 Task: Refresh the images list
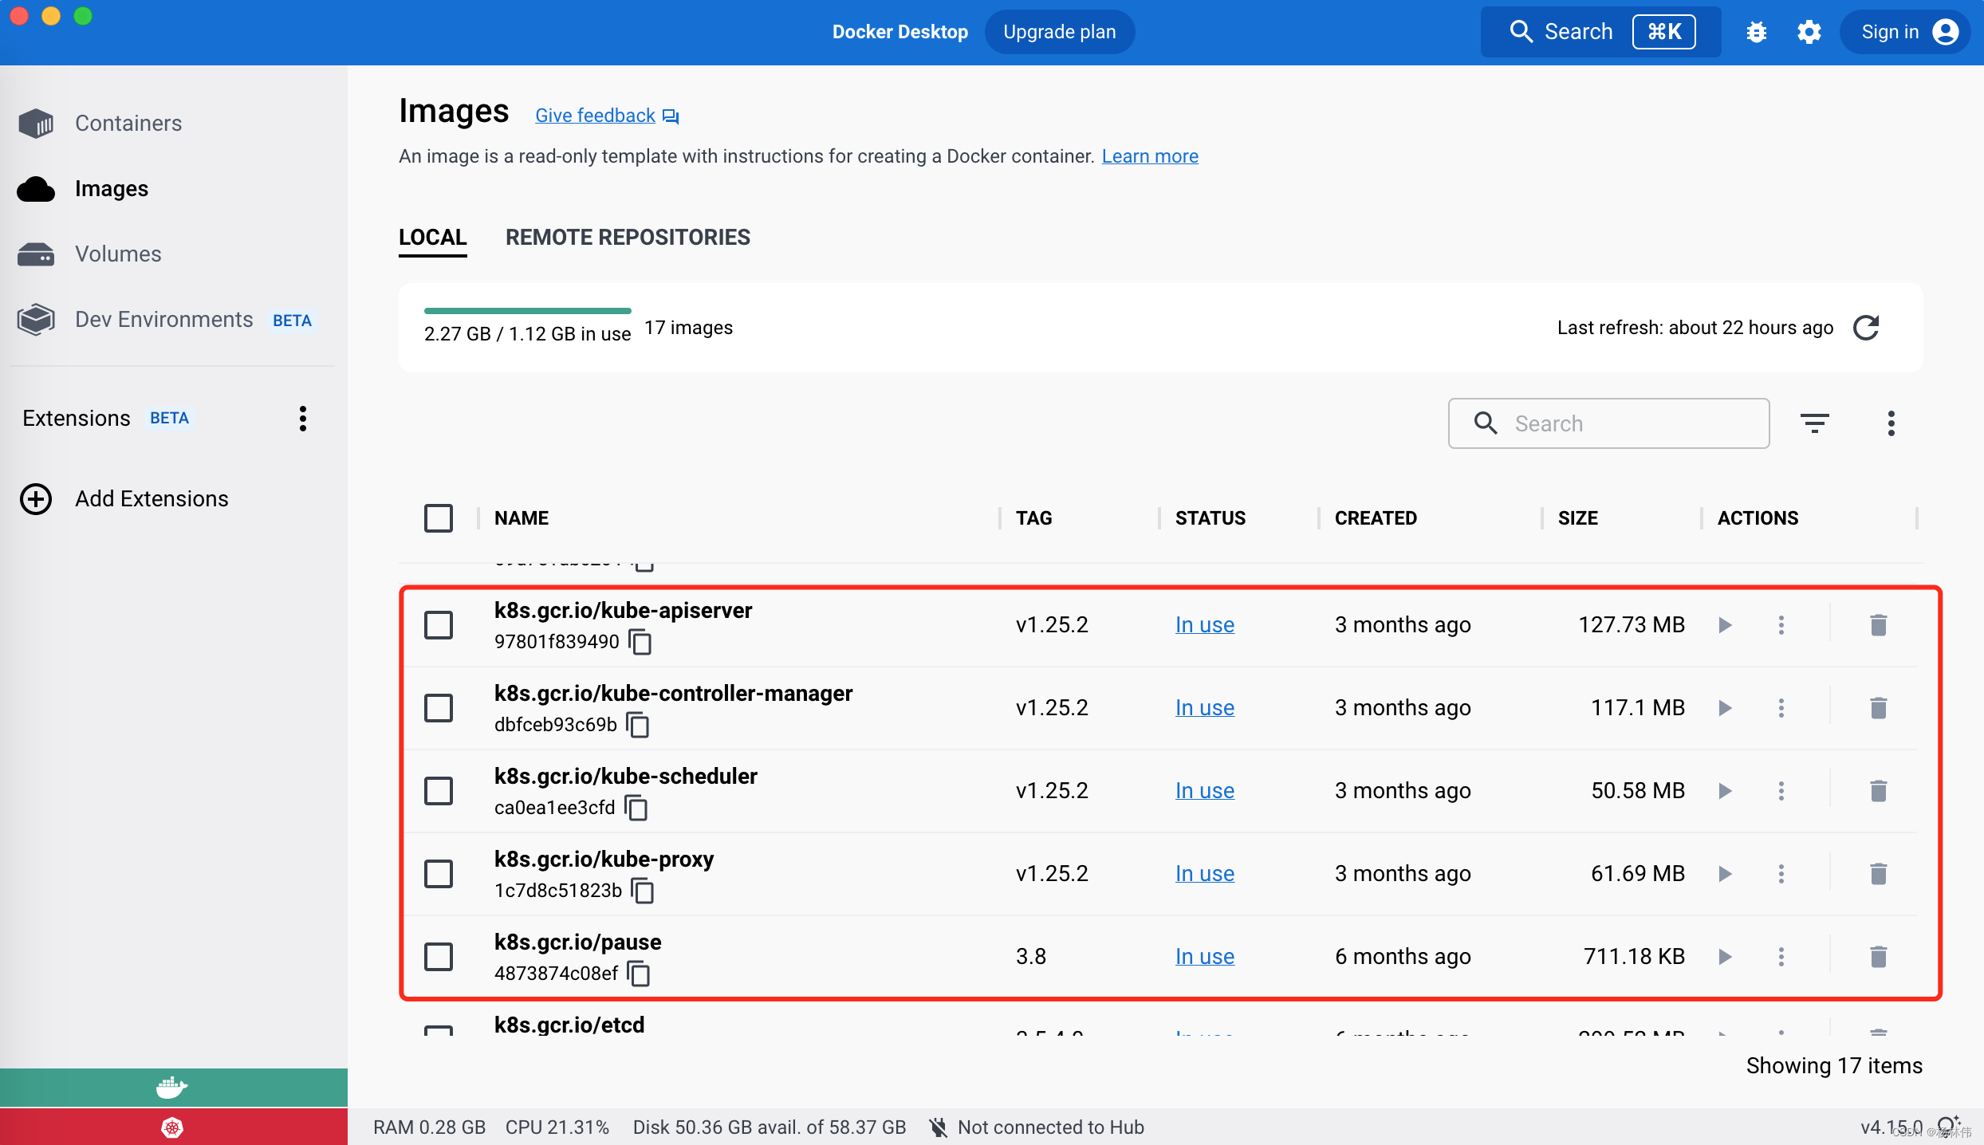pos(1866,328)
